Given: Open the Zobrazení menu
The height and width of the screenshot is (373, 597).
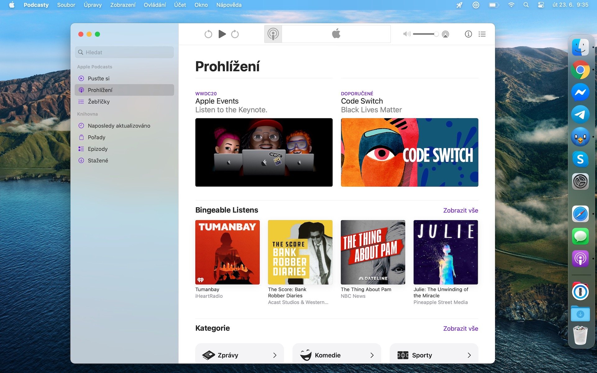Looking at the screenshot, I should 123,5.
